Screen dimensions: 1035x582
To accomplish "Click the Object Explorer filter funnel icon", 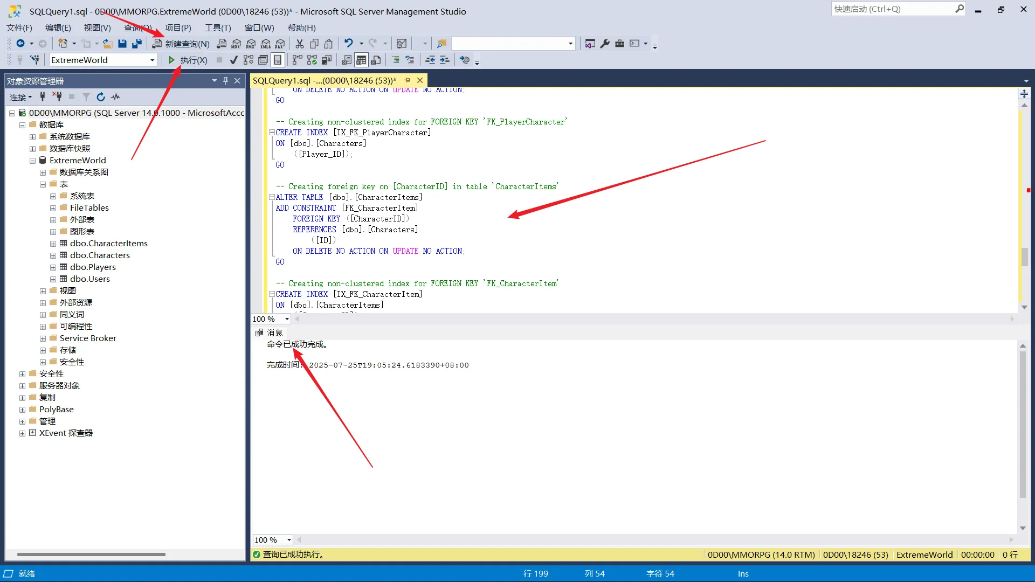I will (x=86, y=97).
